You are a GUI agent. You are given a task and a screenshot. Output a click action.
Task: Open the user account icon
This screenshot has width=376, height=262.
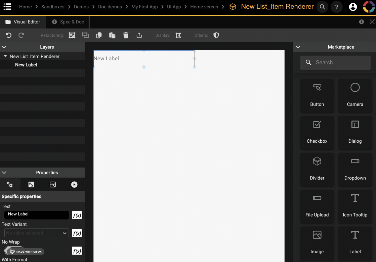click(353, 7)
